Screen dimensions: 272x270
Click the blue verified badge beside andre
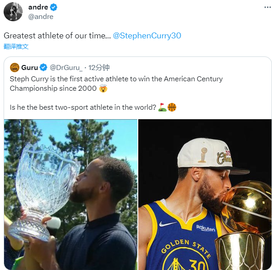click(x=53, y=7)
